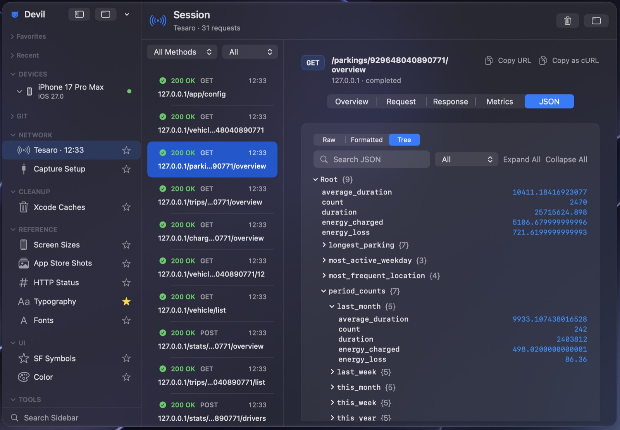Click Search JSON input field
This screenshot has height=430, width=620.
372,159
